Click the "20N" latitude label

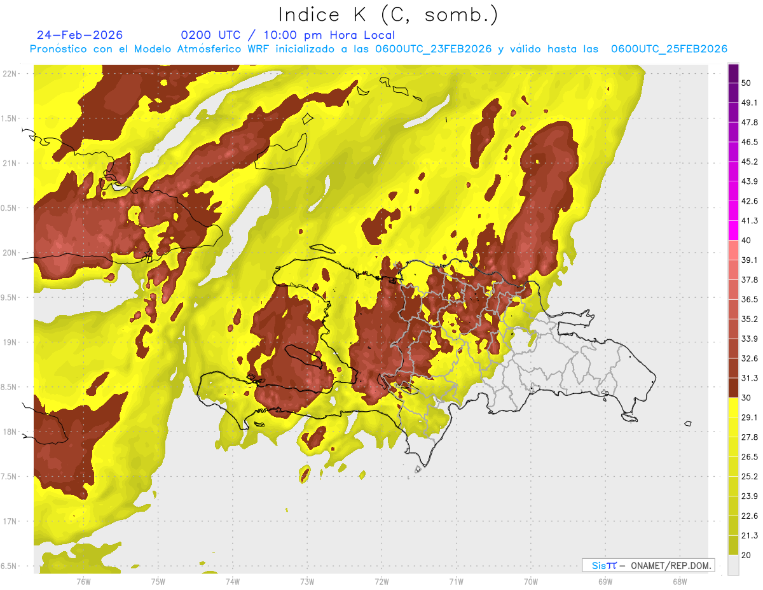pyautogui.click(x=10, y=253)
